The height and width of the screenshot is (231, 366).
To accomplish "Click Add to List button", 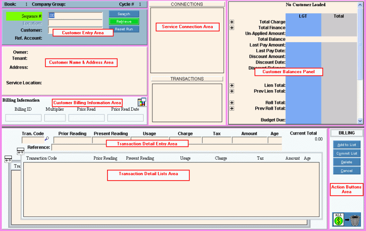I will pos(347,145).
